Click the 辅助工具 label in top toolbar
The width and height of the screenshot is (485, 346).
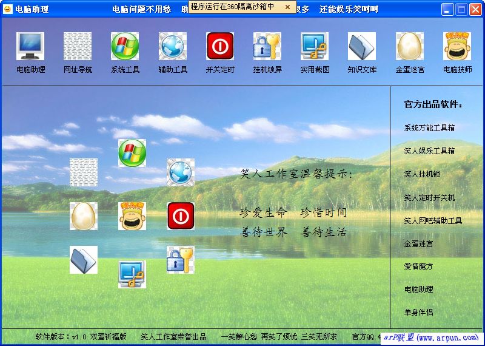pos(173,70)
